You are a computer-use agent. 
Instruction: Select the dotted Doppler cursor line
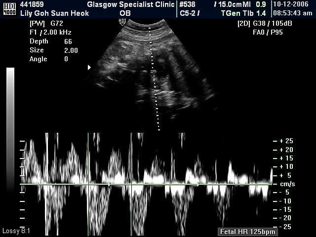coord(155,99)
